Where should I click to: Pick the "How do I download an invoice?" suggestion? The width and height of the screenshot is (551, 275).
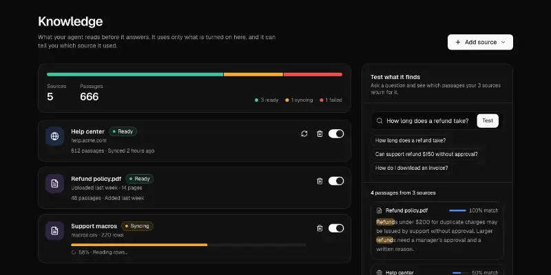(411, 168)
